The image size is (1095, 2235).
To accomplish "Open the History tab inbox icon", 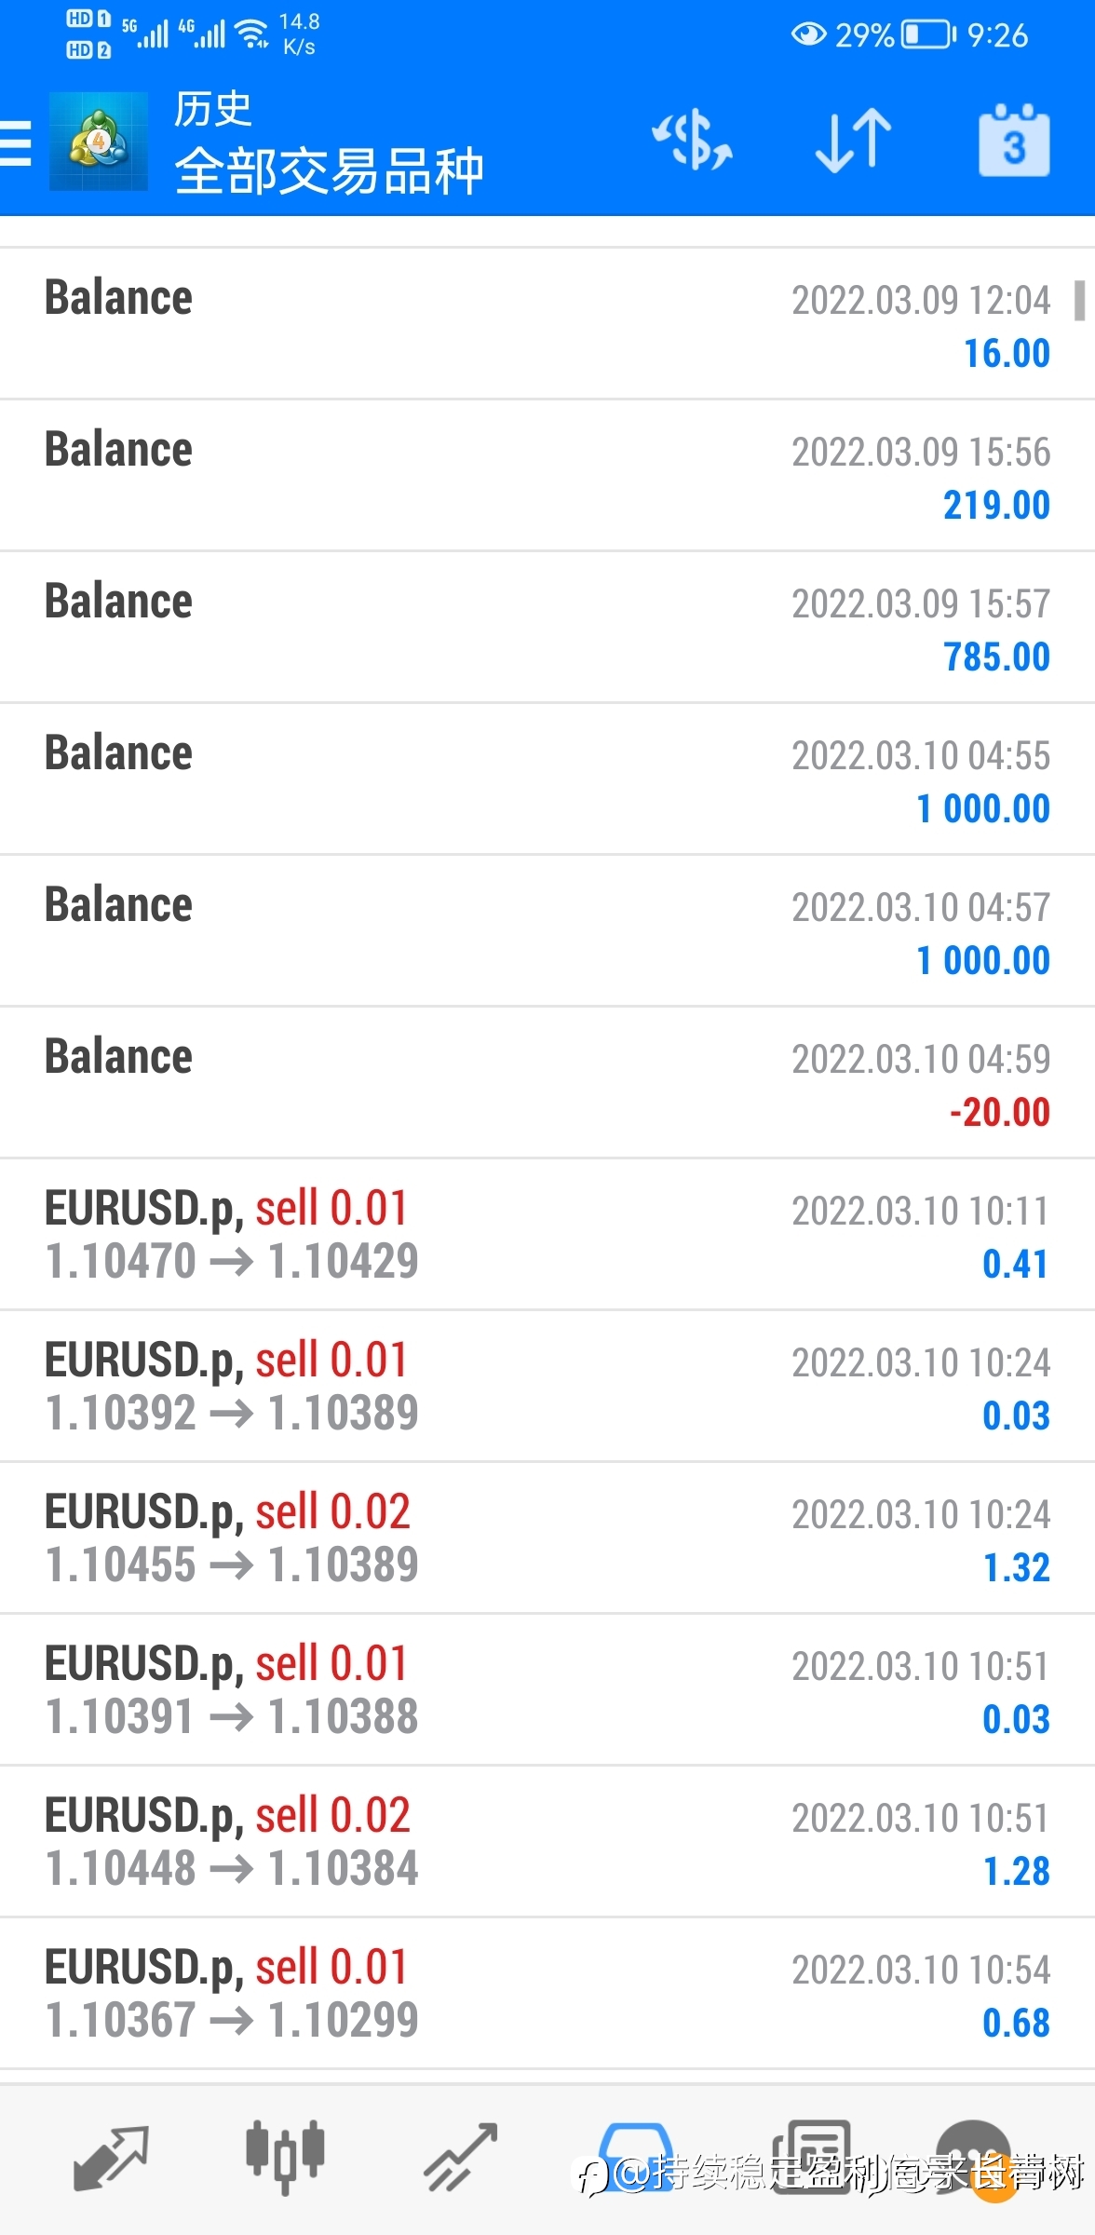I will coord(635,2156).
